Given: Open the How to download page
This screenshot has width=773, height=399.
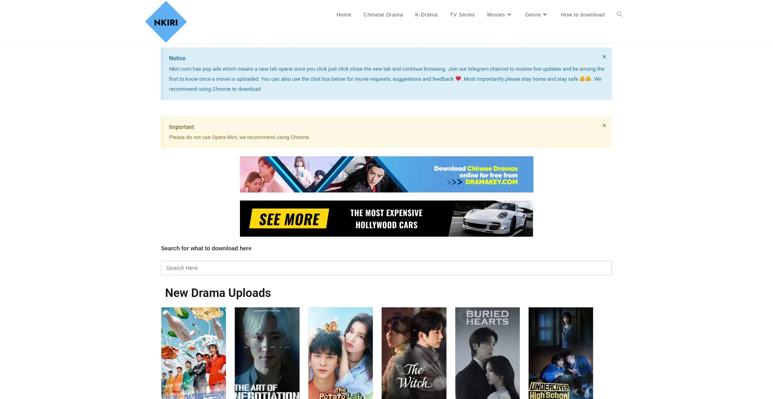Looking at the screenshot, I should [x=583, y=15].
